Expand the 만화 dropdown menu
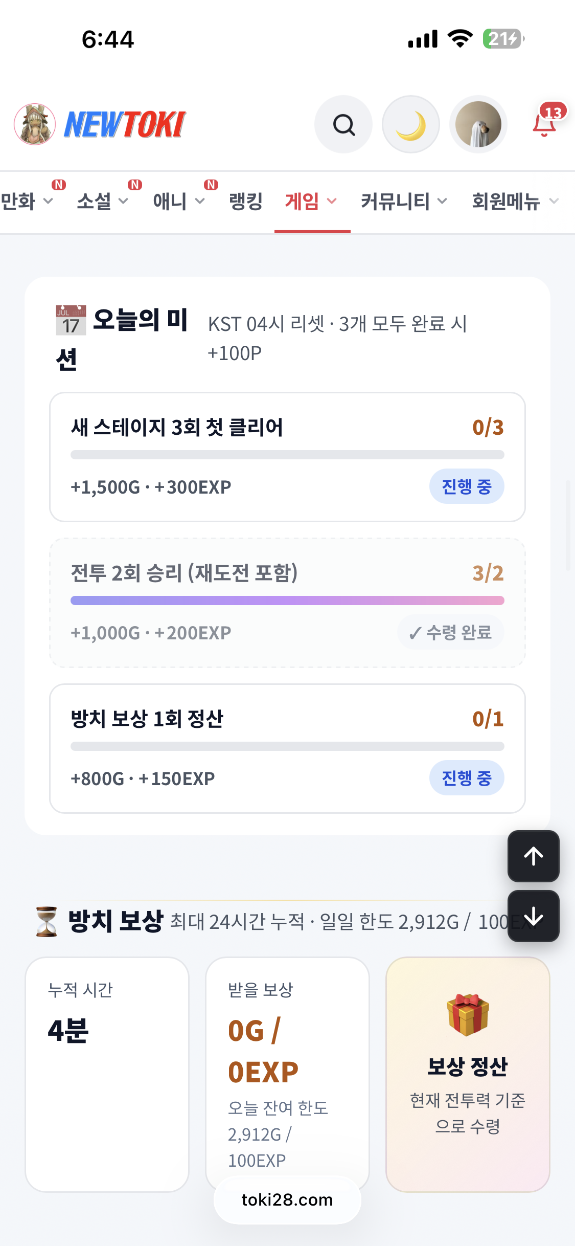 coord(27,202)
